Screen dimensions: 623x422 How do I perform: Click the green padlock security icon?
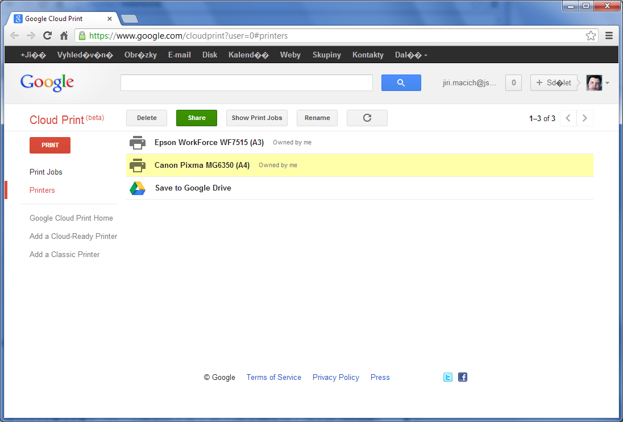pyautogui.click(x=82, y=36)
